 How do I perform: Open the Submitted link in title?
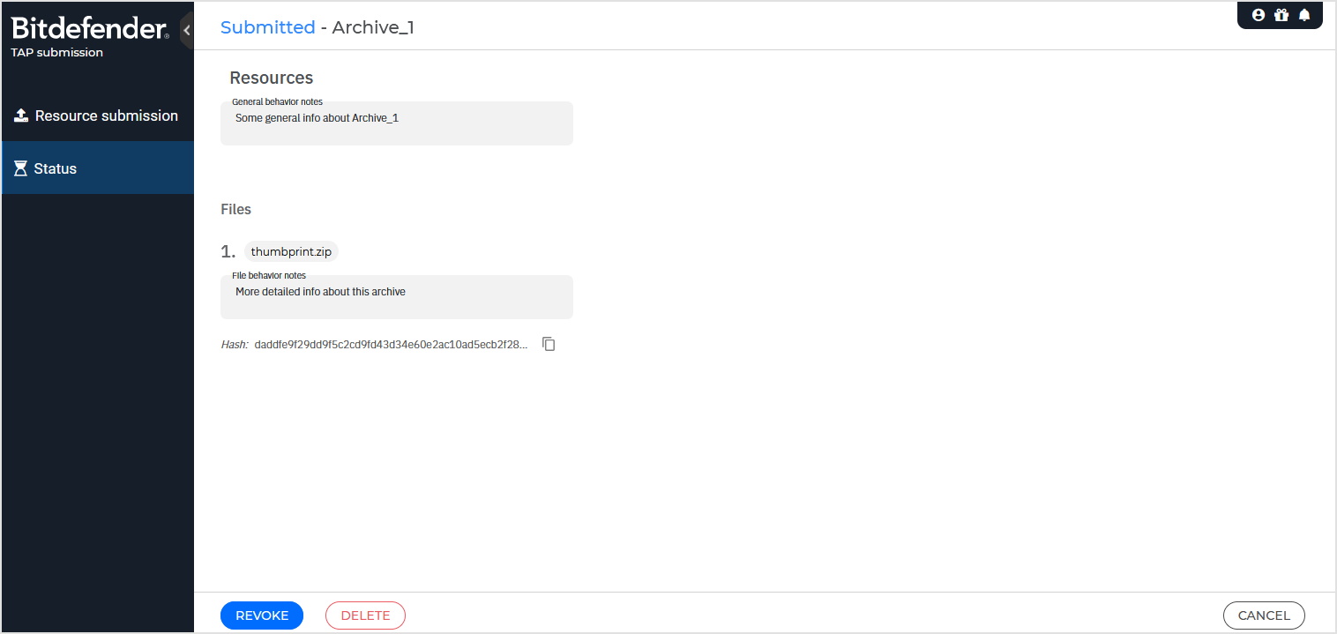pyautogui.click(x=268, y=27)
